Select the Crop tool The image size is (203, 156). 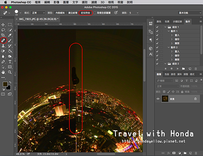(x=3, y=35)
